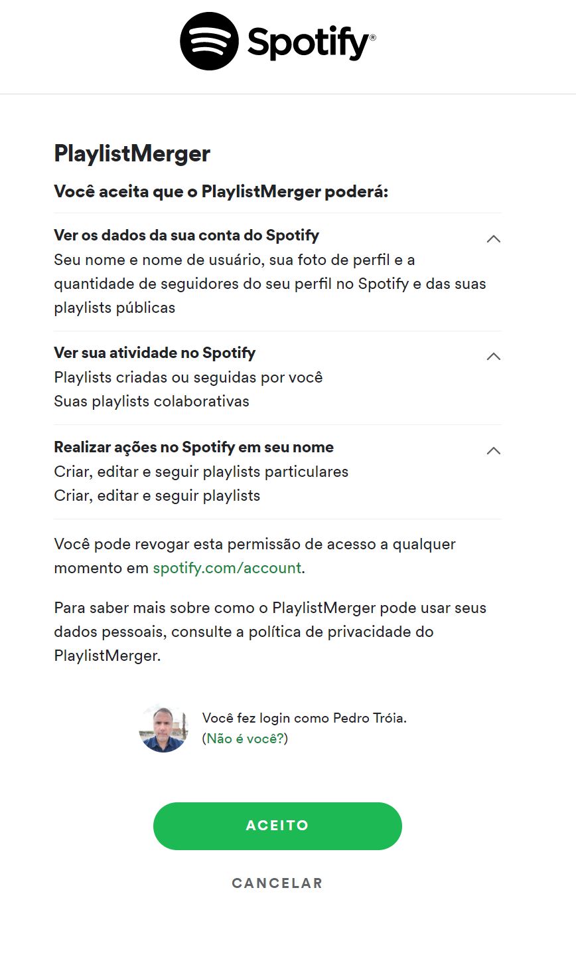
Task: Collapse the actions on your behalf chevron
Action: (493, 451)
